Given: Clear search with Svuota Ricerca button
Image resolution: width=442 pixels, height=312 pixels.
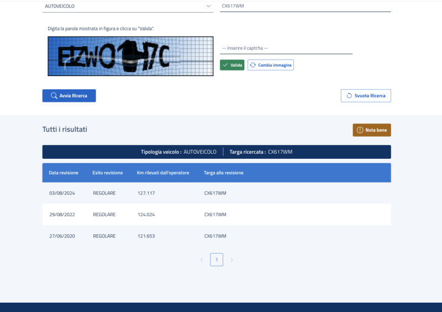Looking at the screenshot, I should 366,96.
